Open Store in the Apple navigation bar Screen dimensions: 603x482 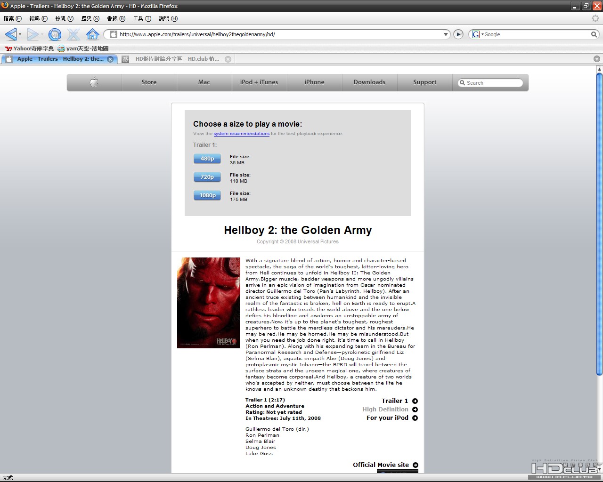[149, 82]
